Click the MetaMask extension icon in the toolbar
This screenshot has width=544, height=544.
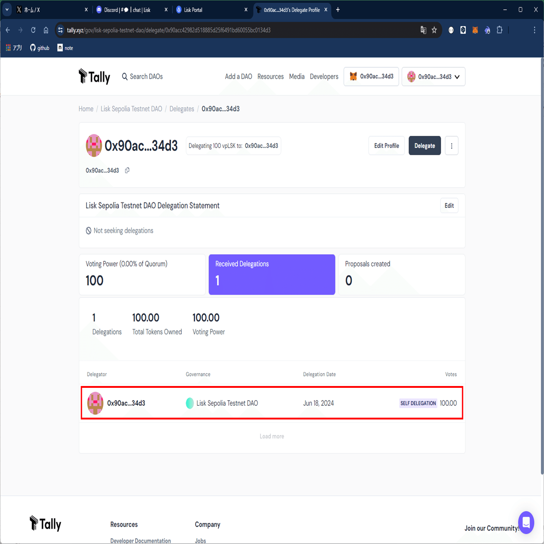tap(475, 30)
